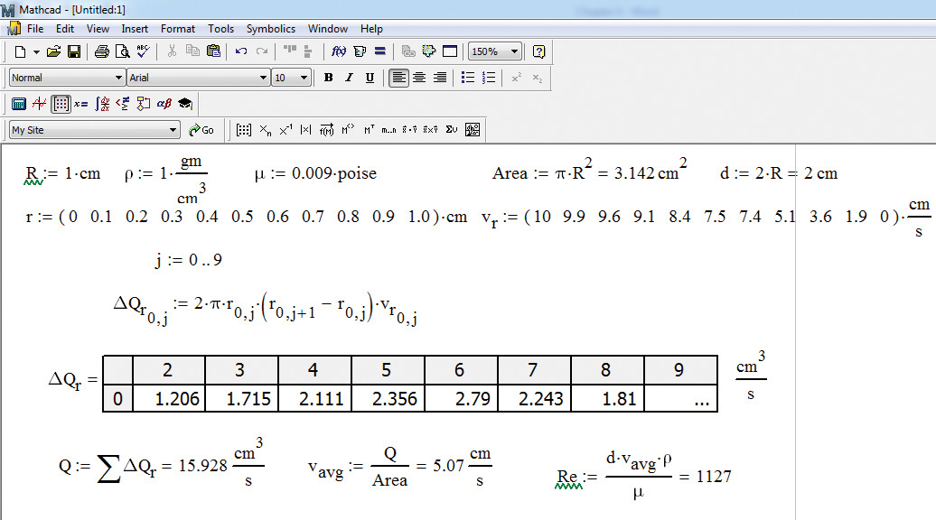936x520 pixels.
Task: Open the Graph toolbar palette
Action: pos(39,104)
